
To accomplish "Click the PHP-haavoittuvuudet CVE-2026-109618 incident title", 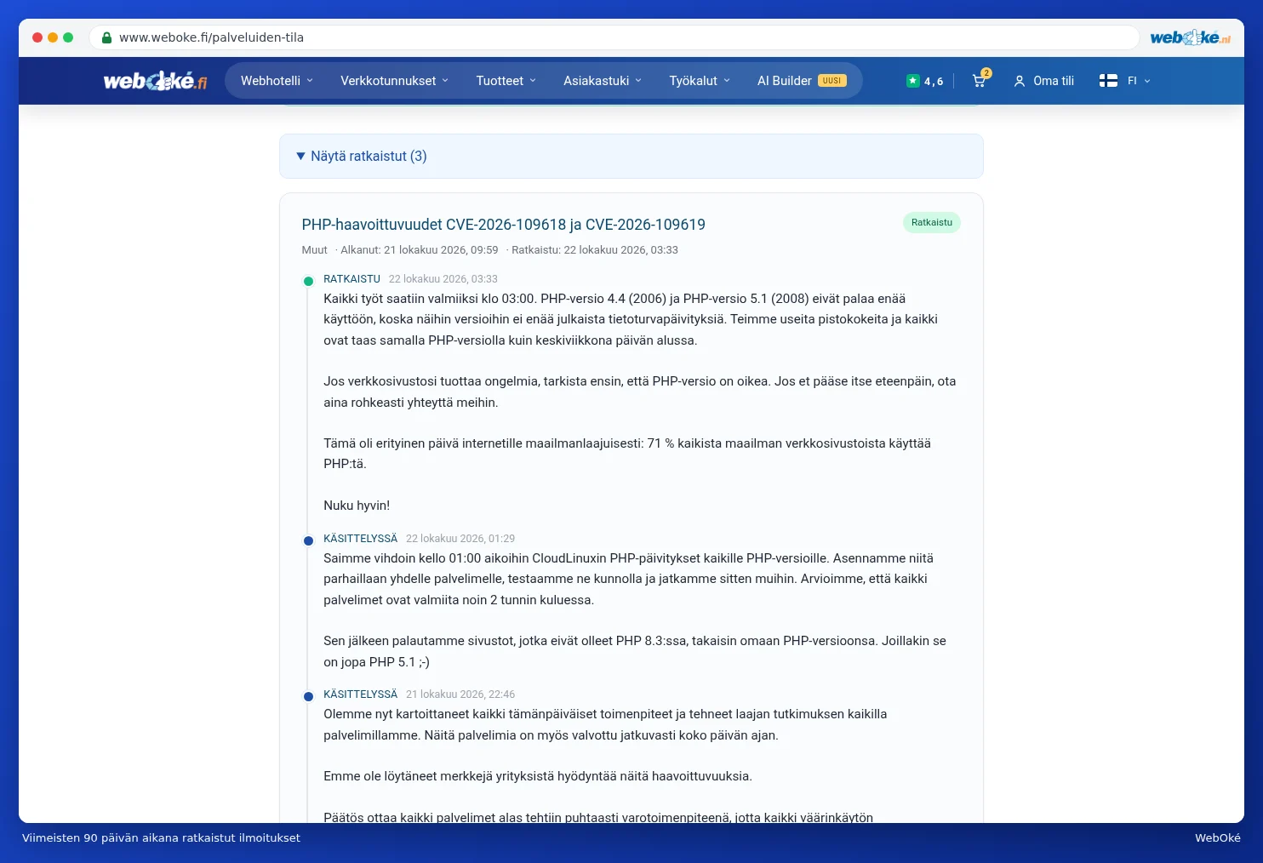I will tap(504, 225).
